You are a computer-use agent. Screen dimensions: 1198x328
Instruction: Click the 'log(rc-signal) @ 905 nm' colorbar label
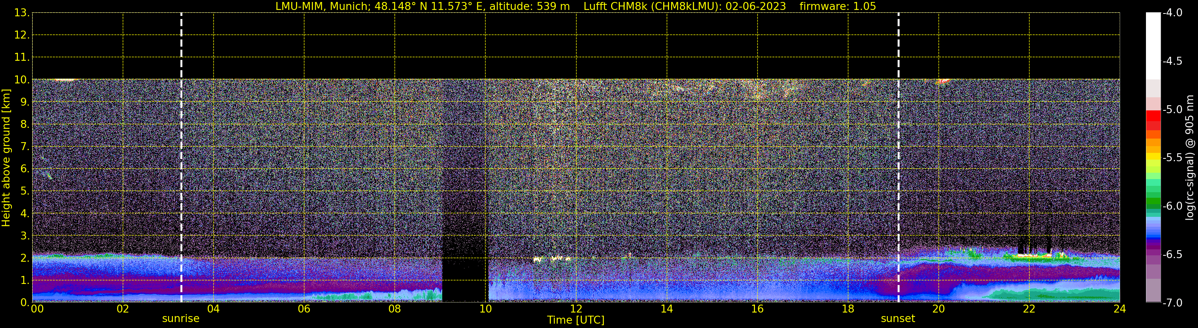click(1190, 158)
